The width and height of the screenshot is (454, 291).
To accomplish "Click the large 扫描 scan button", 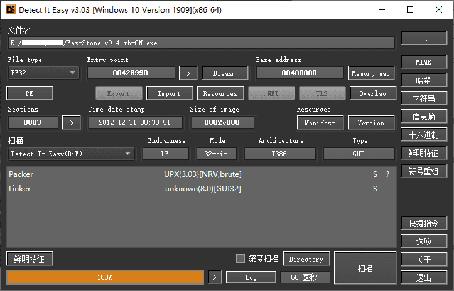I will point(365,268).
